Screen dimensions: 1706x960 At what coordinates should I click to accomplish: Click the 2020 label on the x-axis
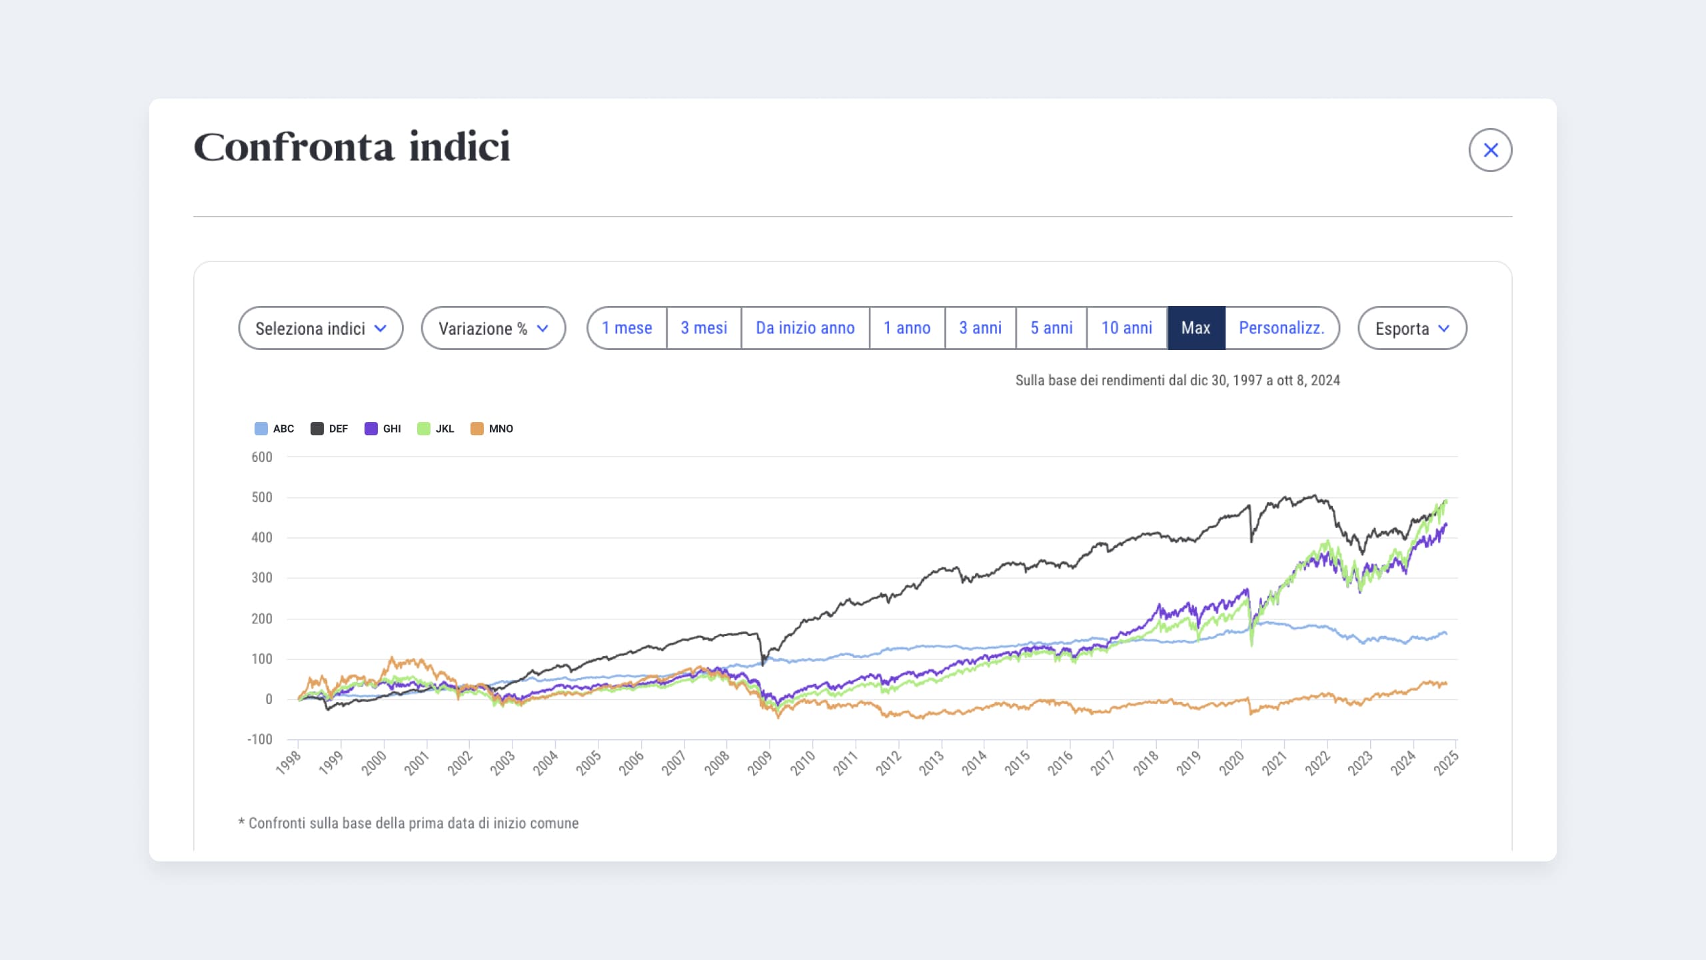tap(1232, 763)
